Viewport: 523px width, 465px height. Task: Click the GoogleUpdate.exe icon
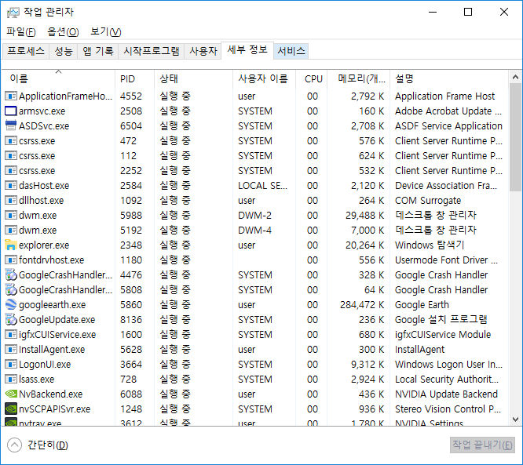[11, 319]
